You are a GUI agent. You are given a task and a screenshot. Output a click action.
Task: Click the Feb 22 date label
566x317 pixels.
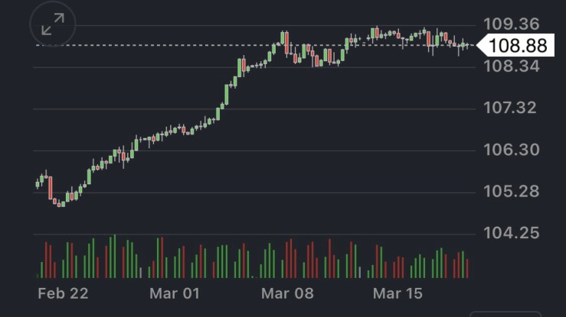coord(63,293)
